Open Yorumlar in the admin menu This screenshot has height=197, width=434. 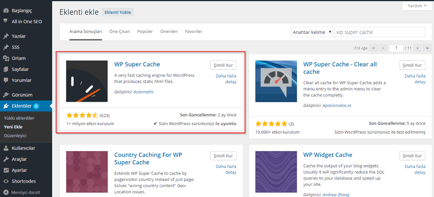22,81
